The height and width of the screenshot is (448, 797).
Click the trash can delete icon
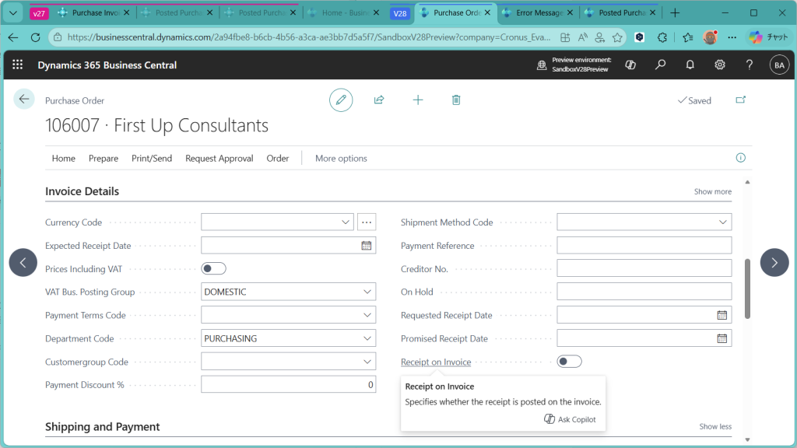coord(456,100)
